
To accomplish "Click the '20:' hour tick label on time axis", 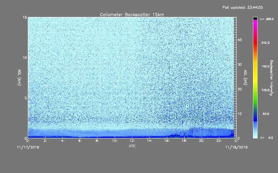I will pos(202,141).
